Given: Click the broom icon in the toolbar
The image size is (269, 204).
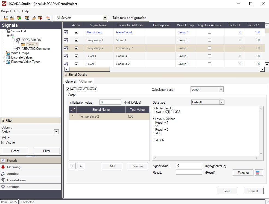Looking at the screenshot, I should [x=34, y=18].
